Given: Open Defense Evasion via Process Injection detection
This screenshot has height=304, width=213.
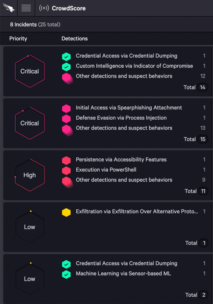Looking at the screenshot, I should point(121,118).
